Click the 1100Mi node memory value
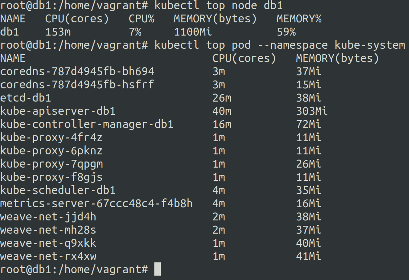The height and width of the screenshot is (280, 409). point(193,32)
